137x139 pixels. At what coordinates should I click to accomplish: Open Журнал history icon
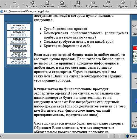122,2
